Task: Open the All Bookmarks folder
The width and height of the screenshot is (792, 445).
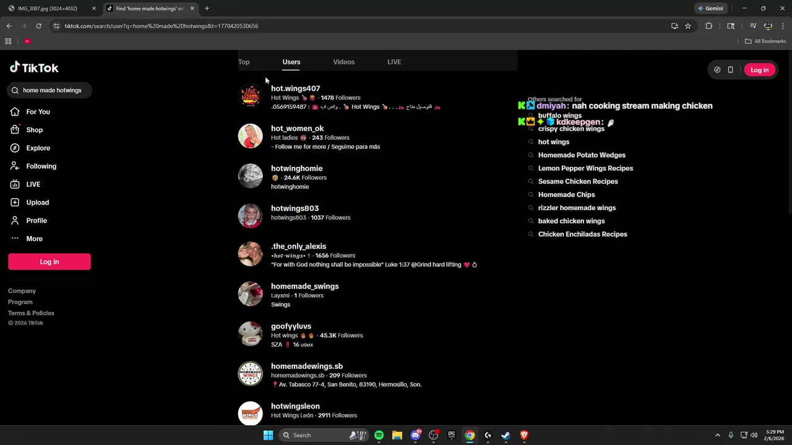Action: 765,41
